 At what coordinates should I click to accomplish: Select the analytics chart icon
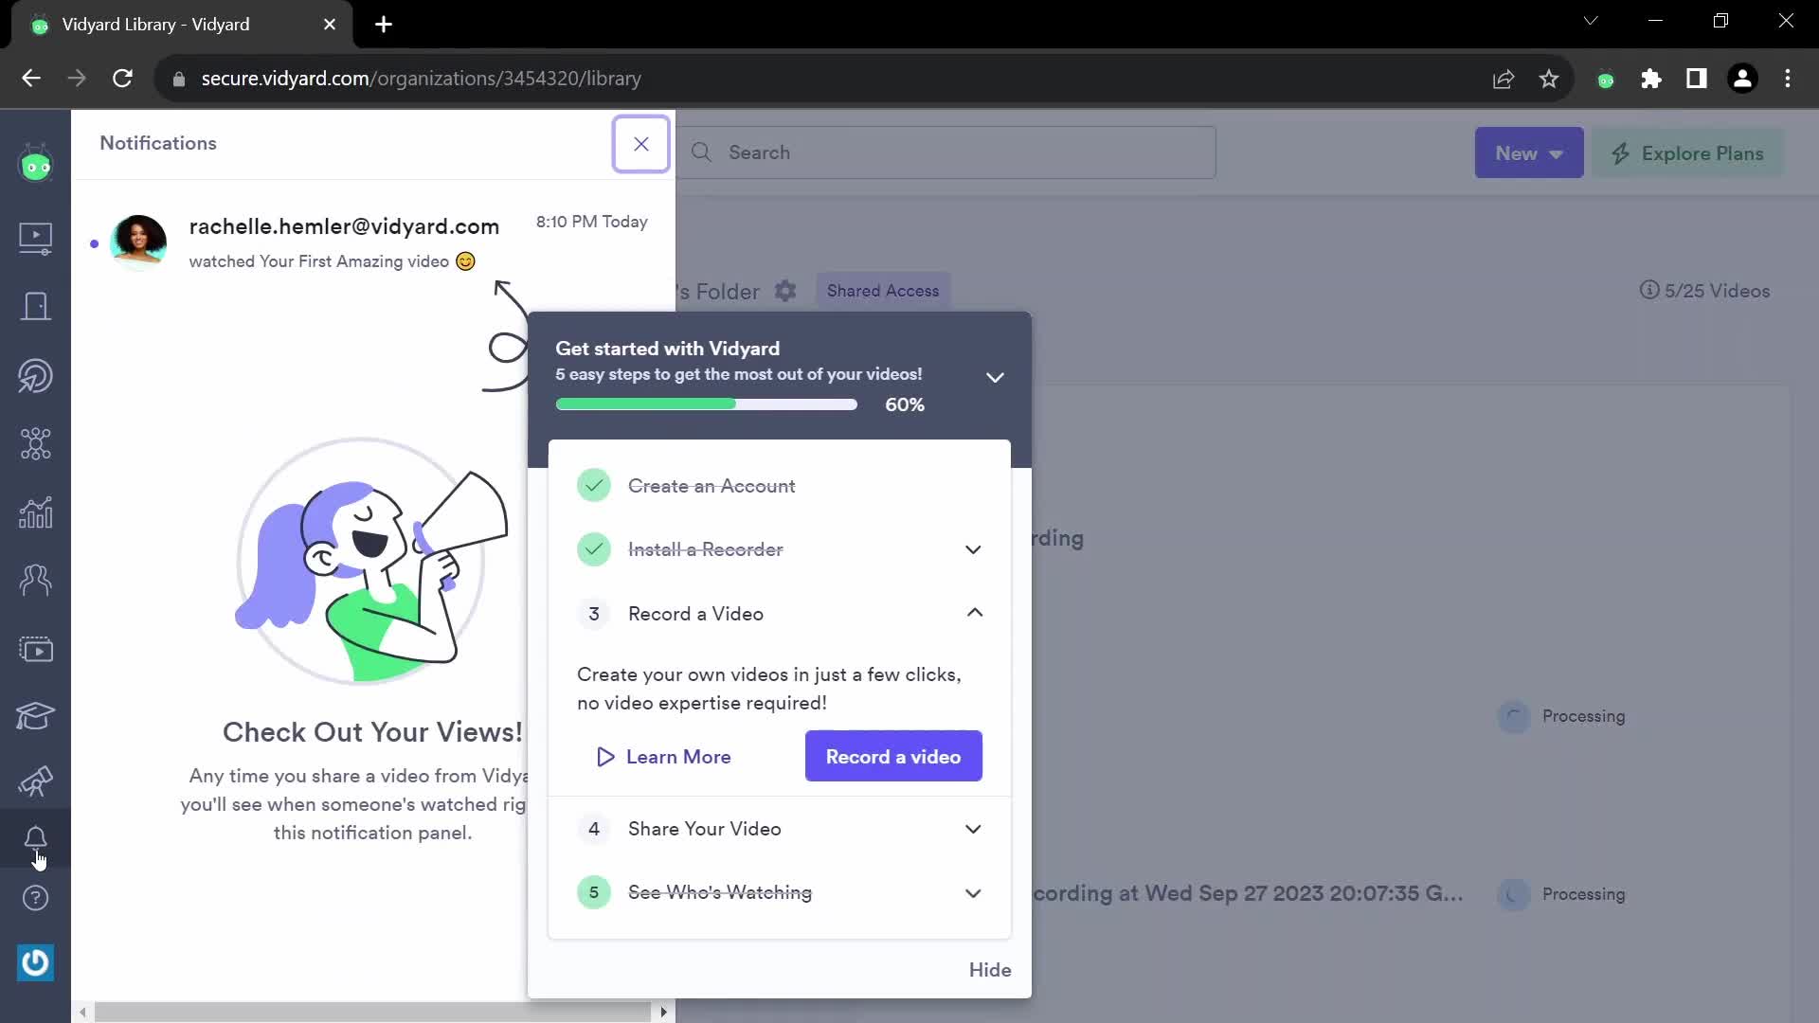click(x=35, y=512)
